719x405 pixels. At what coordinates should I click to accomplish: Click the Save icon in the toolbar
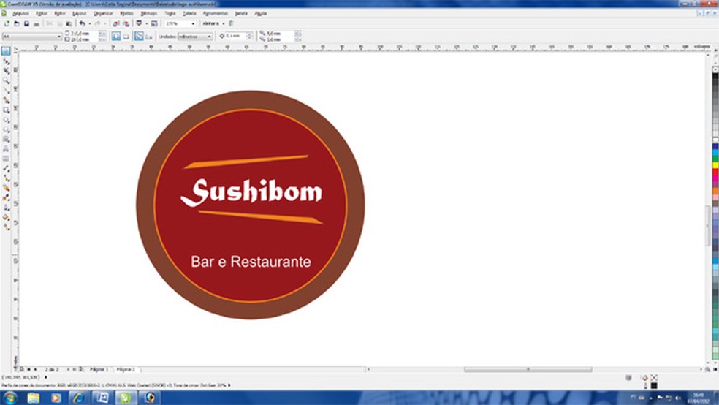tap(27, 23)
